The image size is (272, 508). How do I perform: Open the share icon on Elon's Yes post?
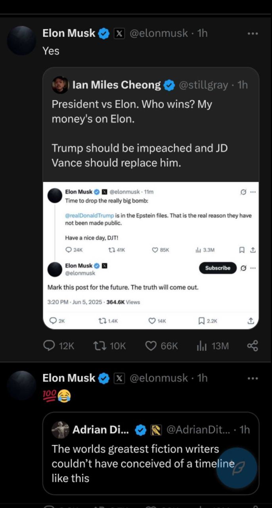point(253,346)
